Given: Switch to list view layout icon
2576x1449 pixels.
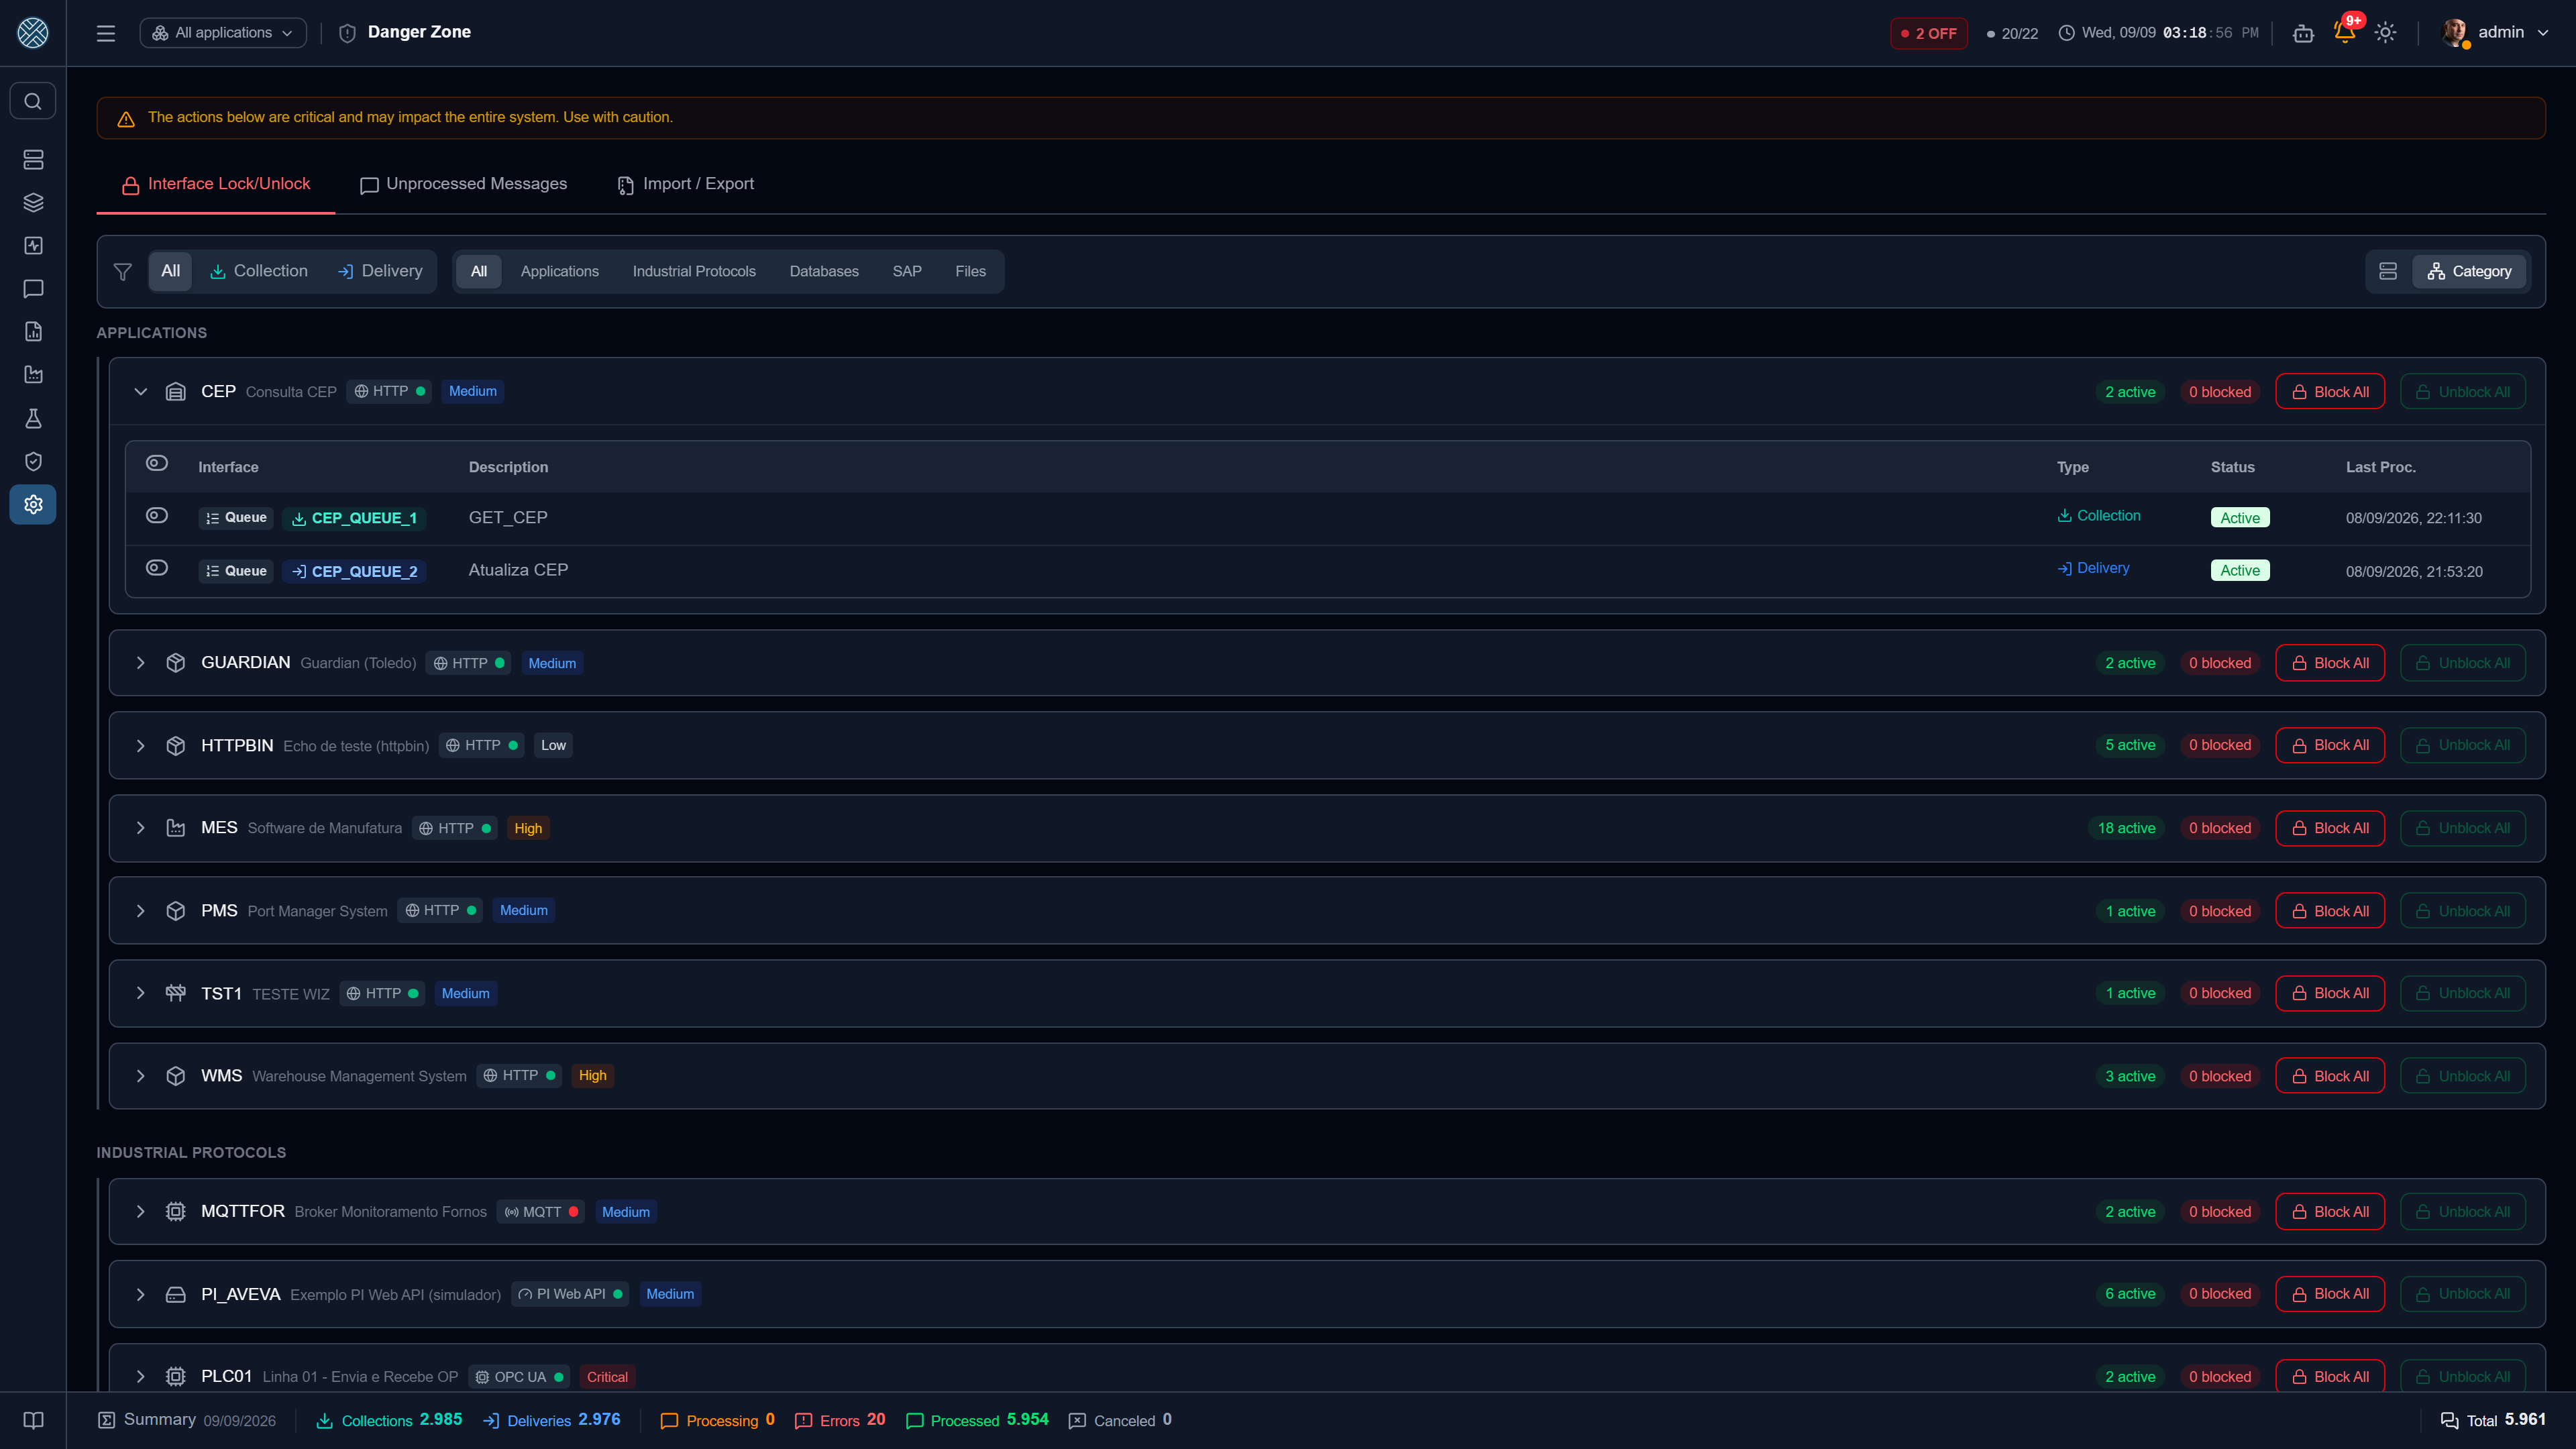Looking at the screenshot, I should [2388, 271].
